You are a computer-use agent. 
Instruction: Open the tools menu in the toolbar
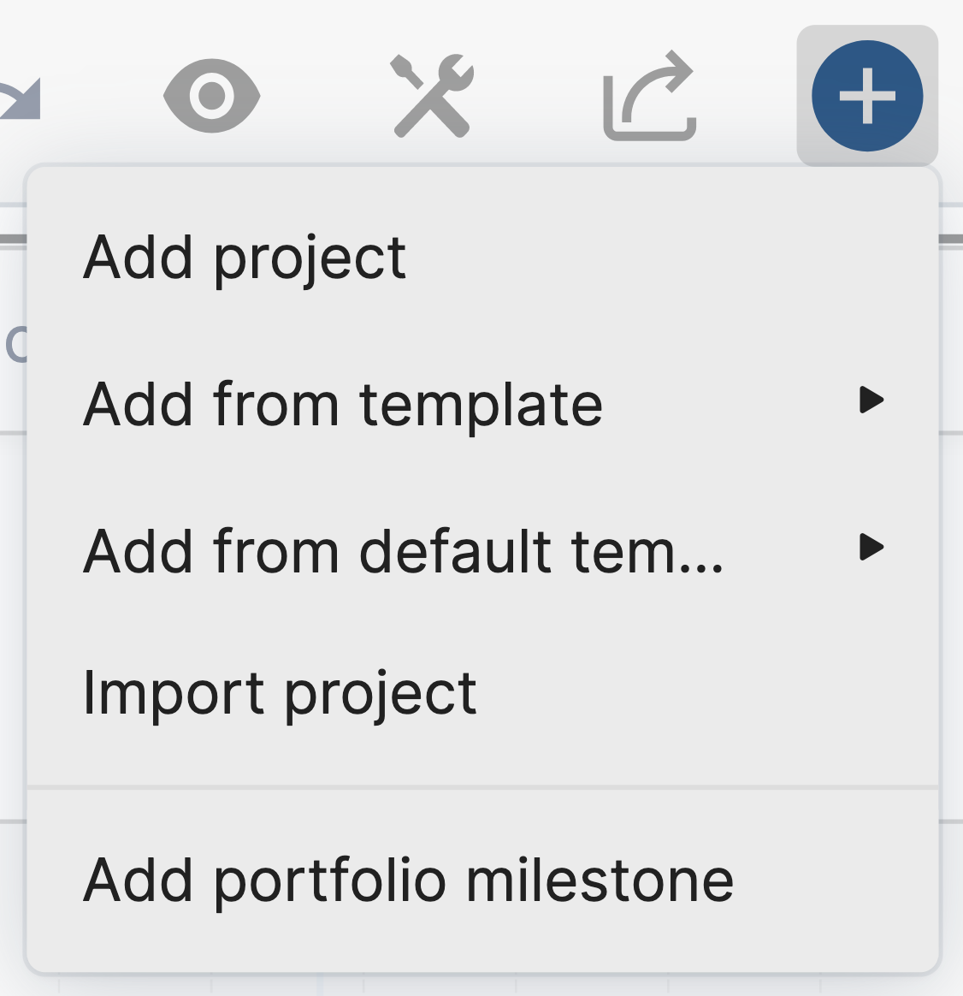[x=432, y=96]
